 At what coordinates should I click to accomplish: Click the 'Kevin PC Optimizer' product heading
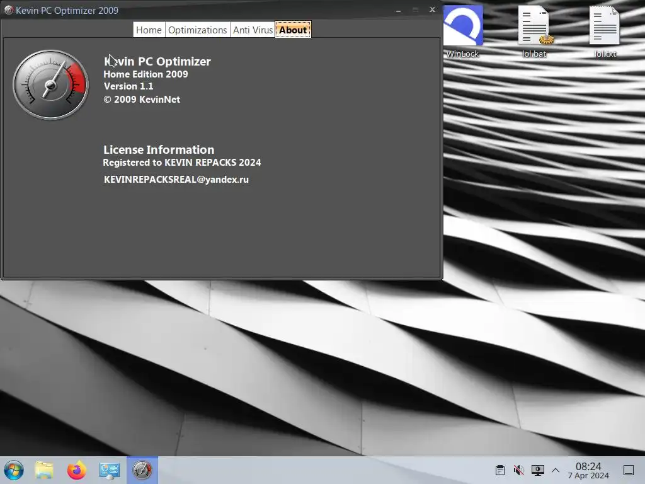tap(157, 61)
